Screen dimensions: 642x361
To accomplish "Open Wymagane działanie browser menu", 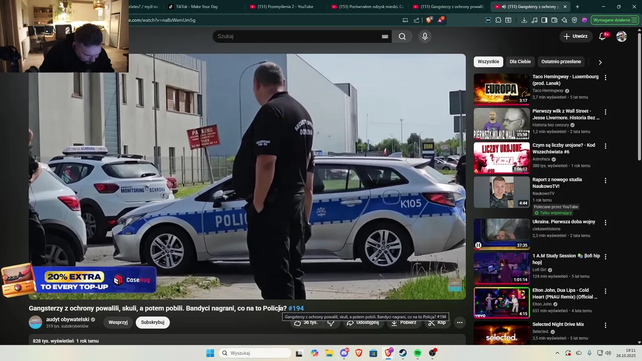I will point(615,20).
